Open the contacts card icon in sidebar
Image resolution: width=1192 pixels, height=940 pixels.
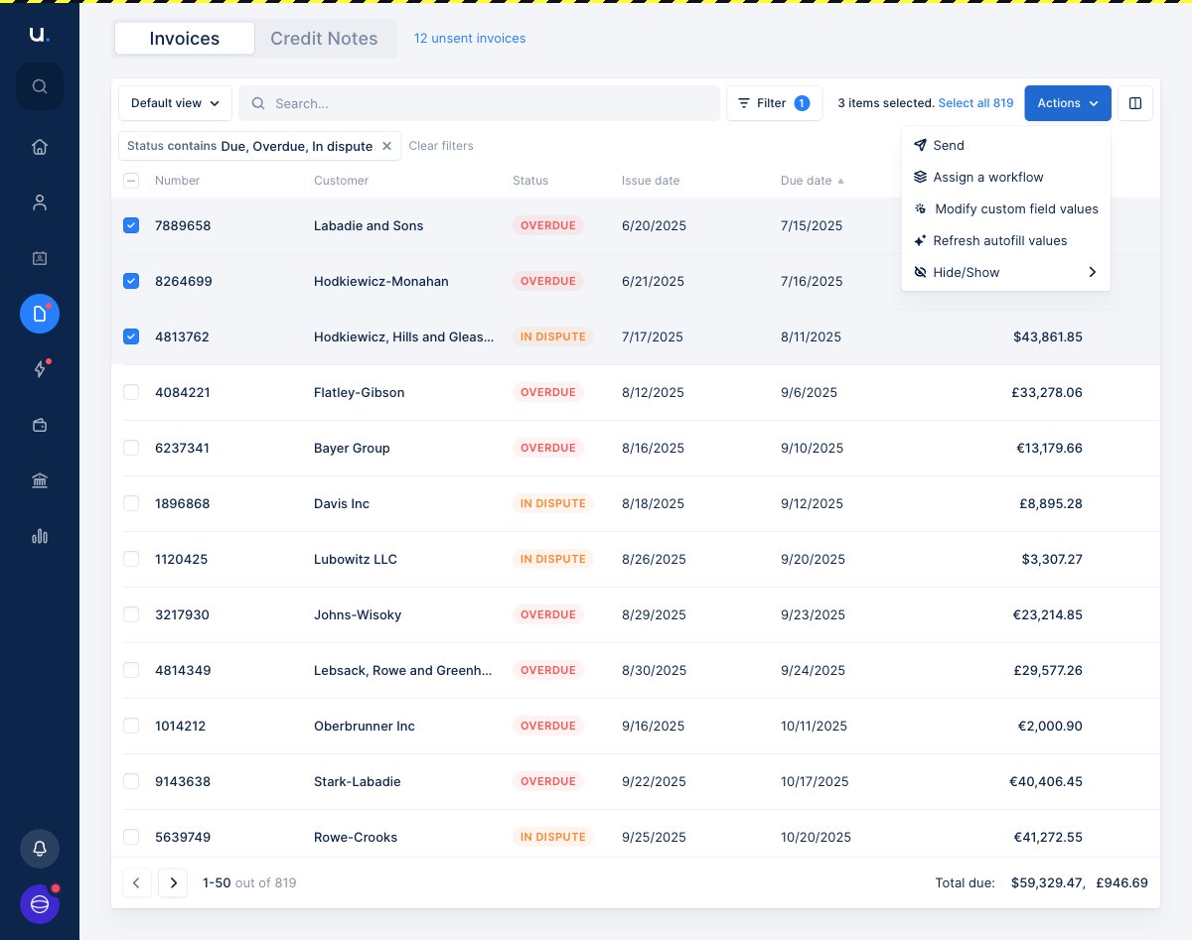point(40,258)
